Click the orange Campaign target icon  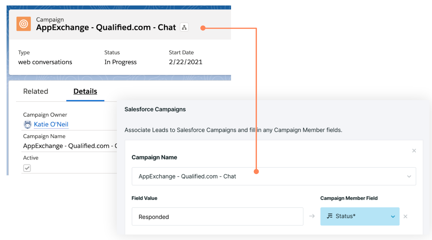click(24, 24)
